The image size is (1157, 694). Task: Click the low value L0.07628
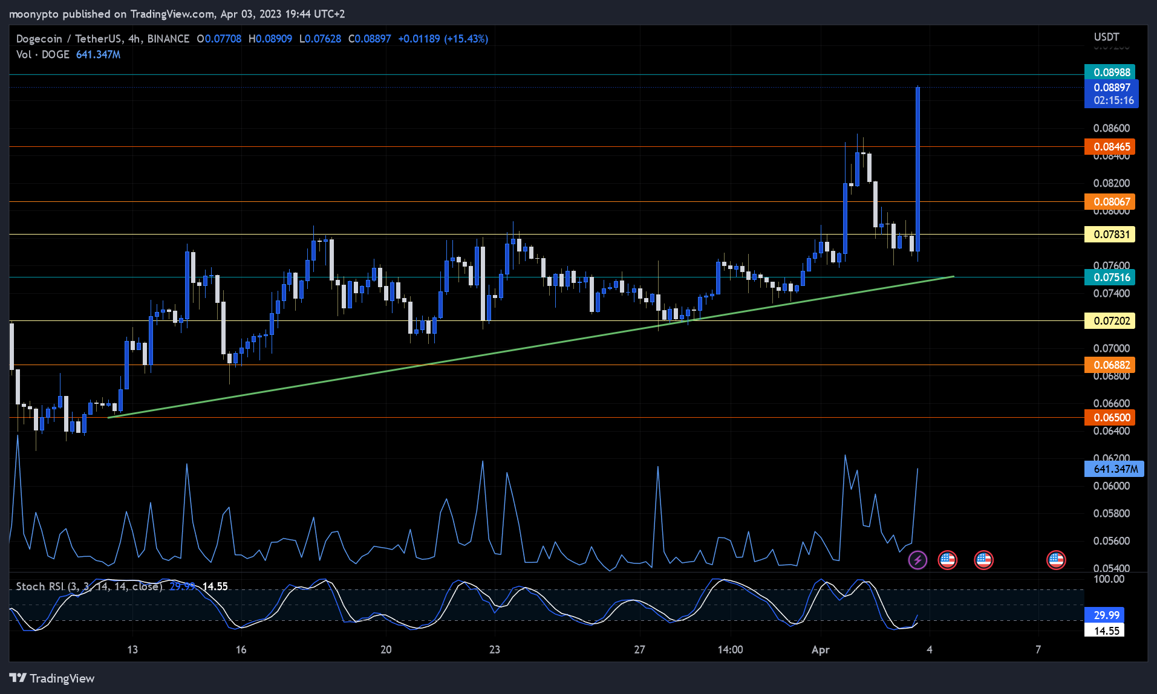[x=320, y=39]
